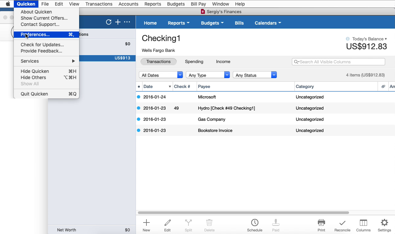The width and height of the screenshot is (395, 234).
Task: Choose Quit Quicken menu item
Action: point(46,94)
